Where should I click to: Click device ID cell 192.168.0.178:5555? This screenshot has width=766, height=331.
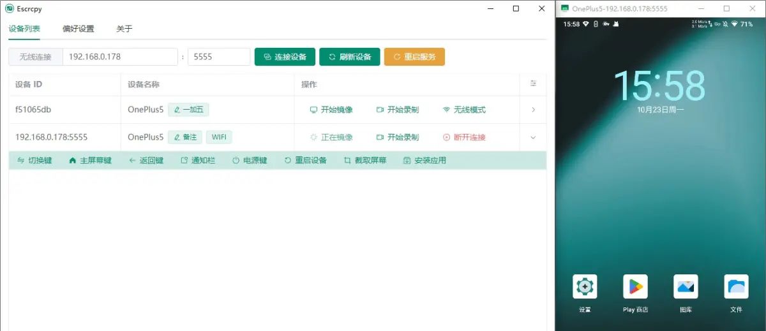[x=52, y=137]
